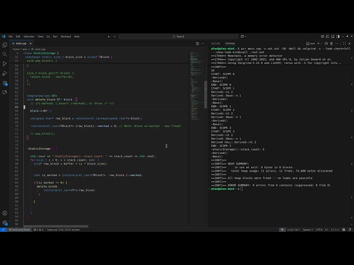
Task: Open the Run menu
Action: pyautogui.click(x=55, y=36)
